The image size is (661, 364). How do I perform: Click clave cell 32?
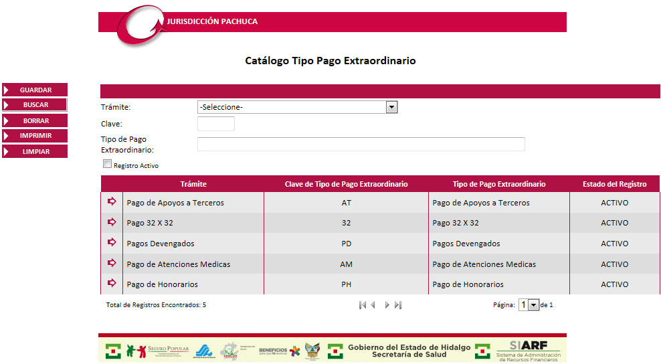click(346, 223)
